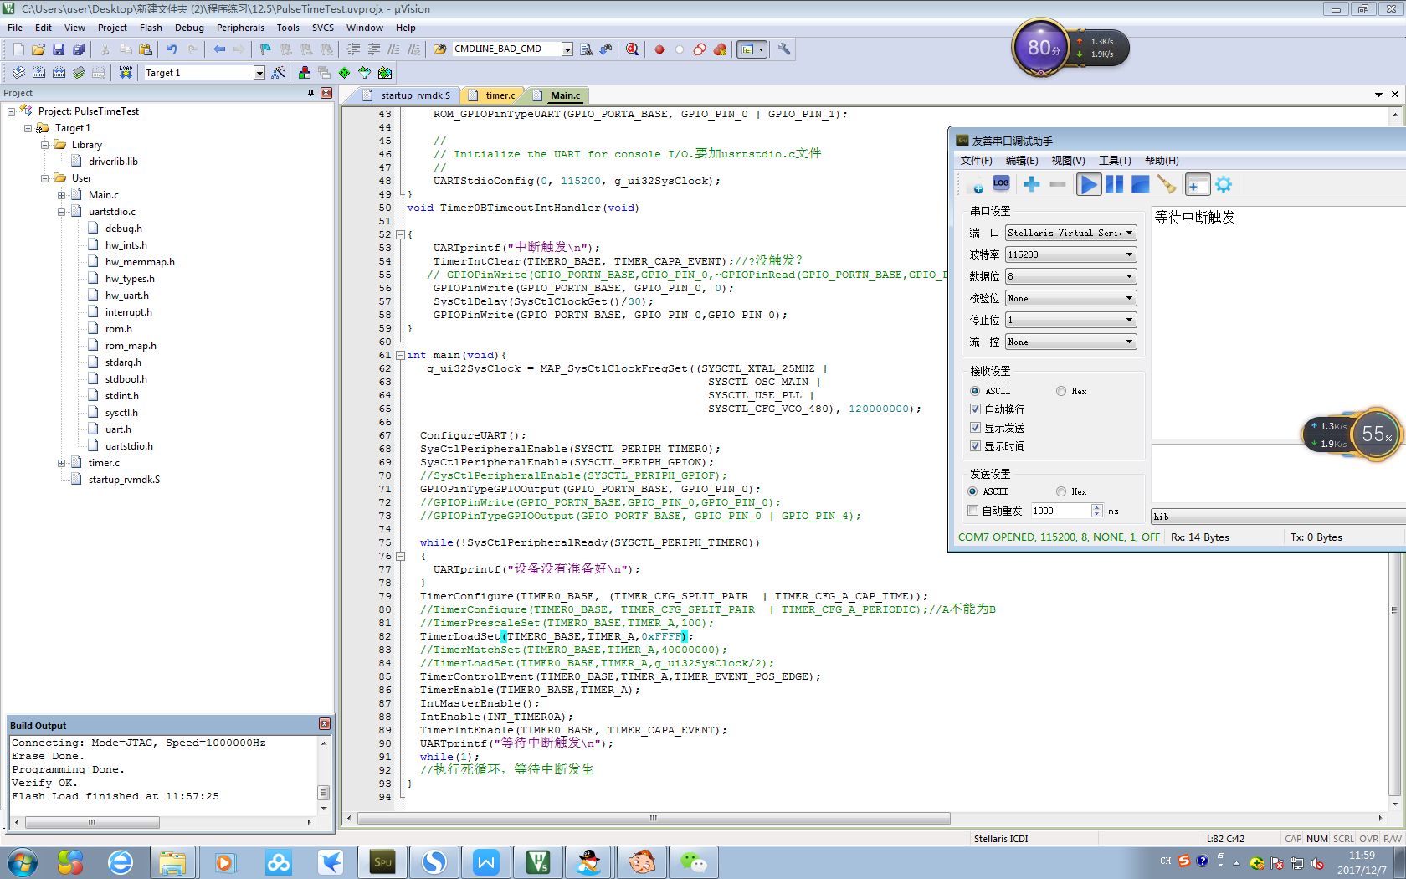Click the LOAD download to flash icon
Image resolution: width=1406 pixels, height=879 pixels.
tap(126, 73)
